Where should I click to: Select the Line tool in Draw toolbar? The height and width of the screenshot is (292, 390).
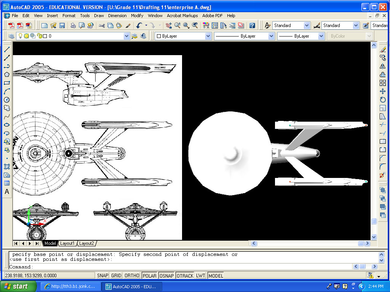tap(7, 49)
